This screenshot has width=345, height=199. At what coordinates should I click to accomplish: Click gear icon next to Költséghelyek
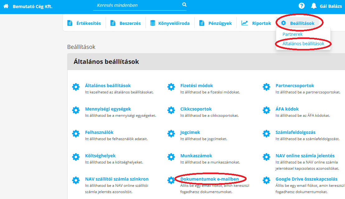[76, 157]
